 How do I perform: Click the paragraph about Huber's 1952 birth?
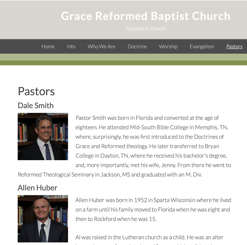click(x=153, y=209)
